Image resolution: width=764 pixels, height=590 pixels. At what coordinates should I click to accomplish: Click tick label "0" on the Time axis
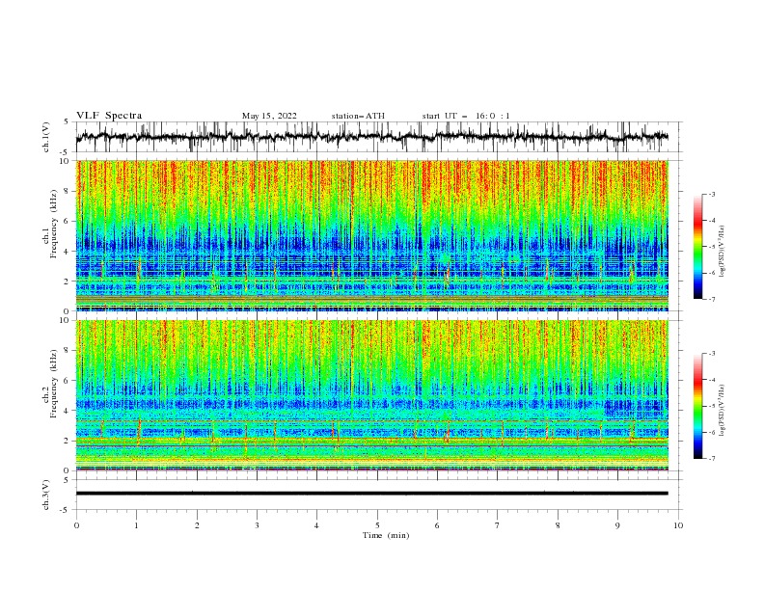(76, 525)
